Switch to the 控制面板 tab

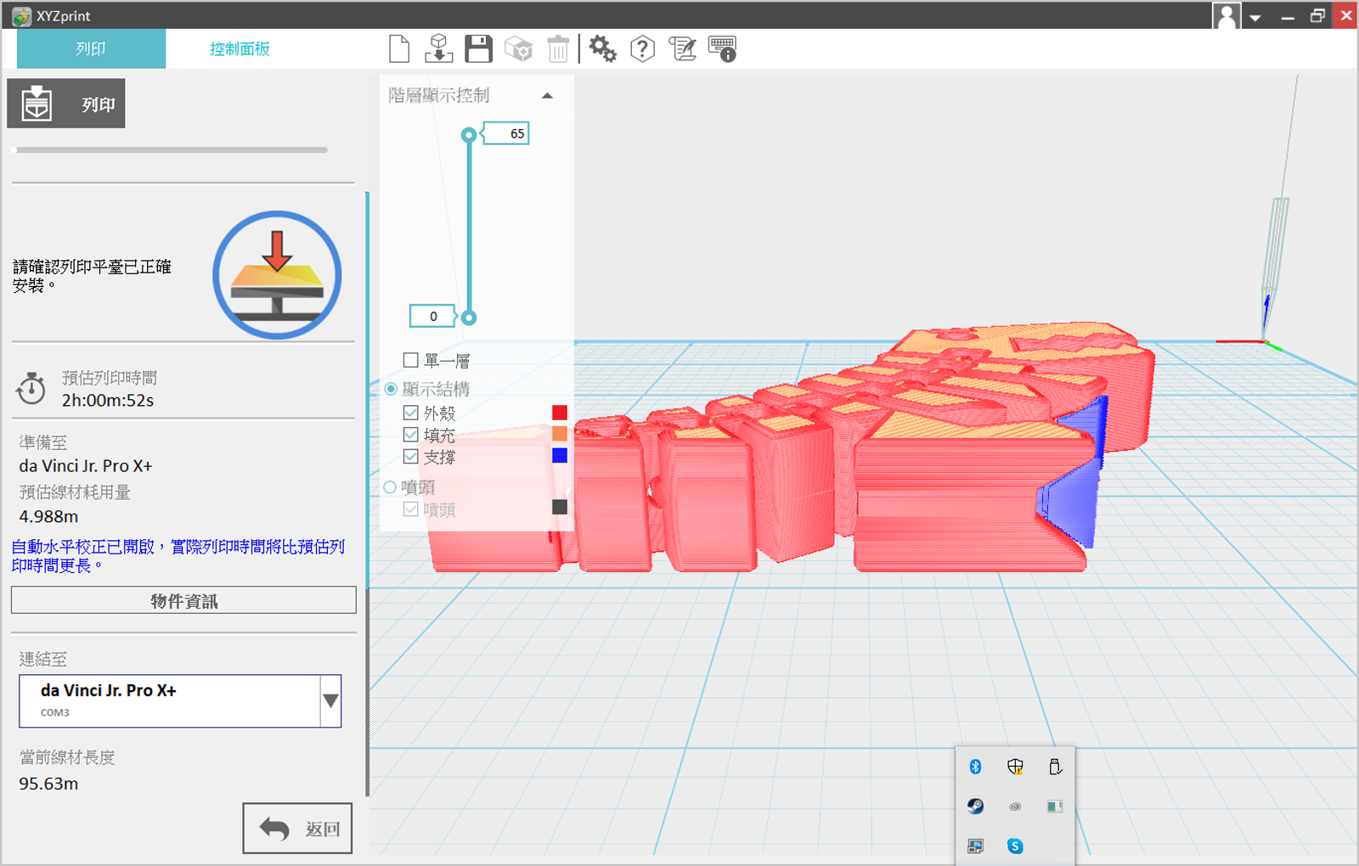[240, 49]
